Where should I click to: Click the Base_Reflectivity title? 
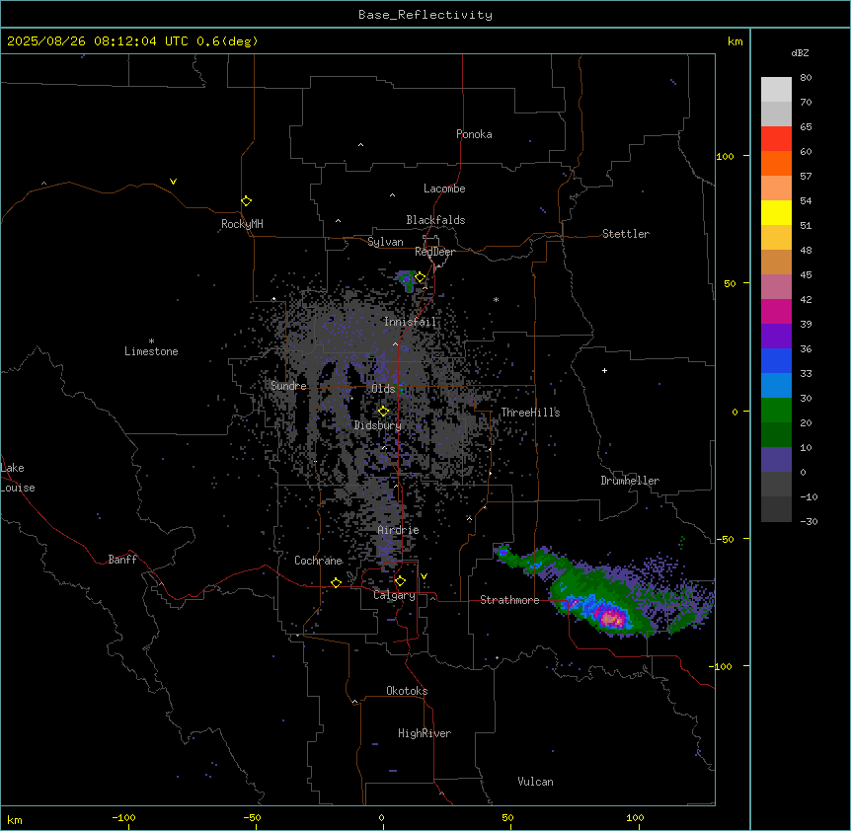coord(425,15)
